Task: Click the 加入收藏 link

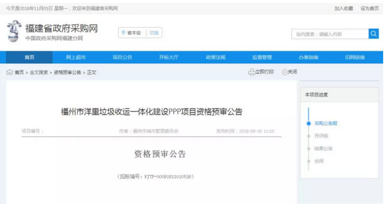Action: click(343, 8)
